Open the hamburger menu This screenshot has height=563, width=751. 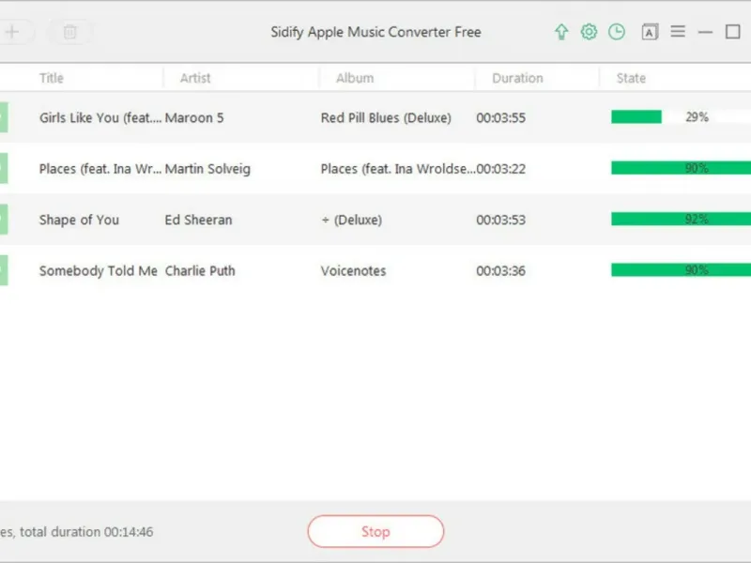(678, 32)
